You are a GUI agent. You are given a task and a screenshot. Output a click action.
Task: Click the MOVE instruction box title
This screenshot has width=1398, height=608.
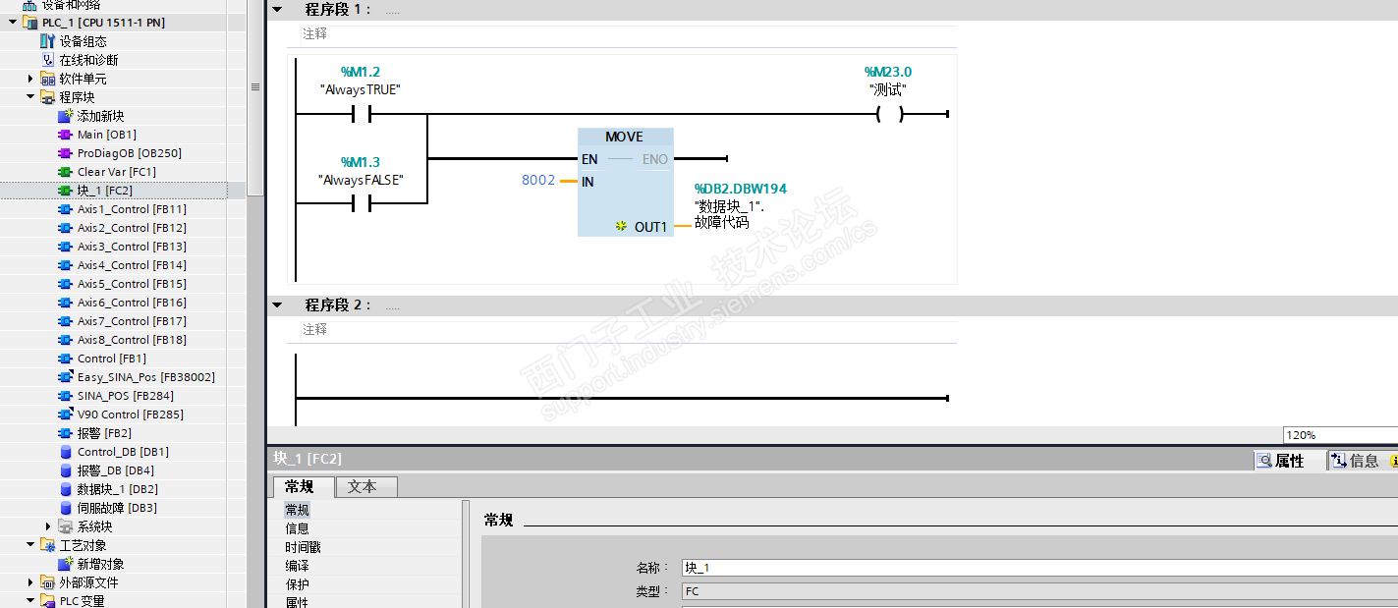pos(626,137)
